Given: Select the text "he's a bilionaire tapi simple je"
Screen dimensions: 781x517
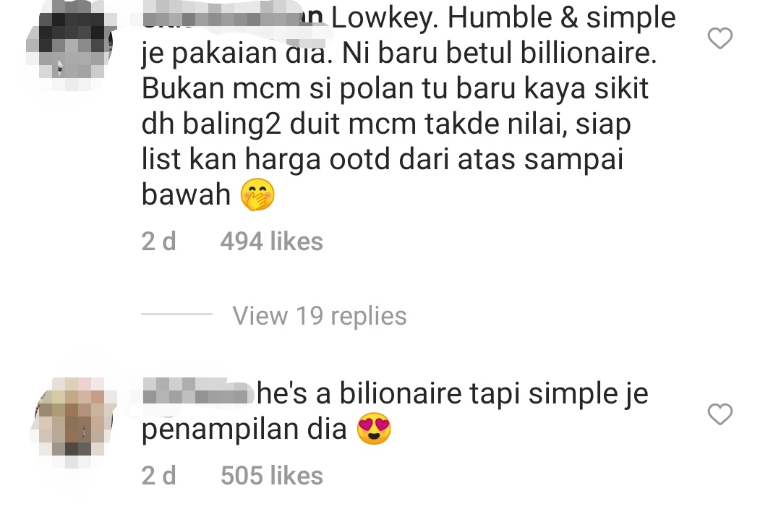Looking at the screenshot, I should coord(453,393).
